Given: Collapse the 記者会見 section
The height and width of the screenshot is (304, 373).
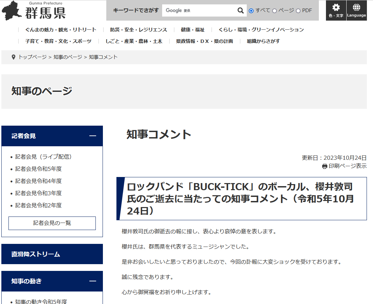Looking at the screenshot, I should 92,136.
